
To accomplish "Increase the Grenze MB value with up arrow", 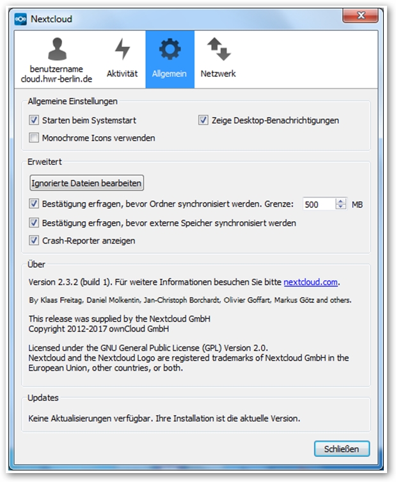I will point(340,201).
